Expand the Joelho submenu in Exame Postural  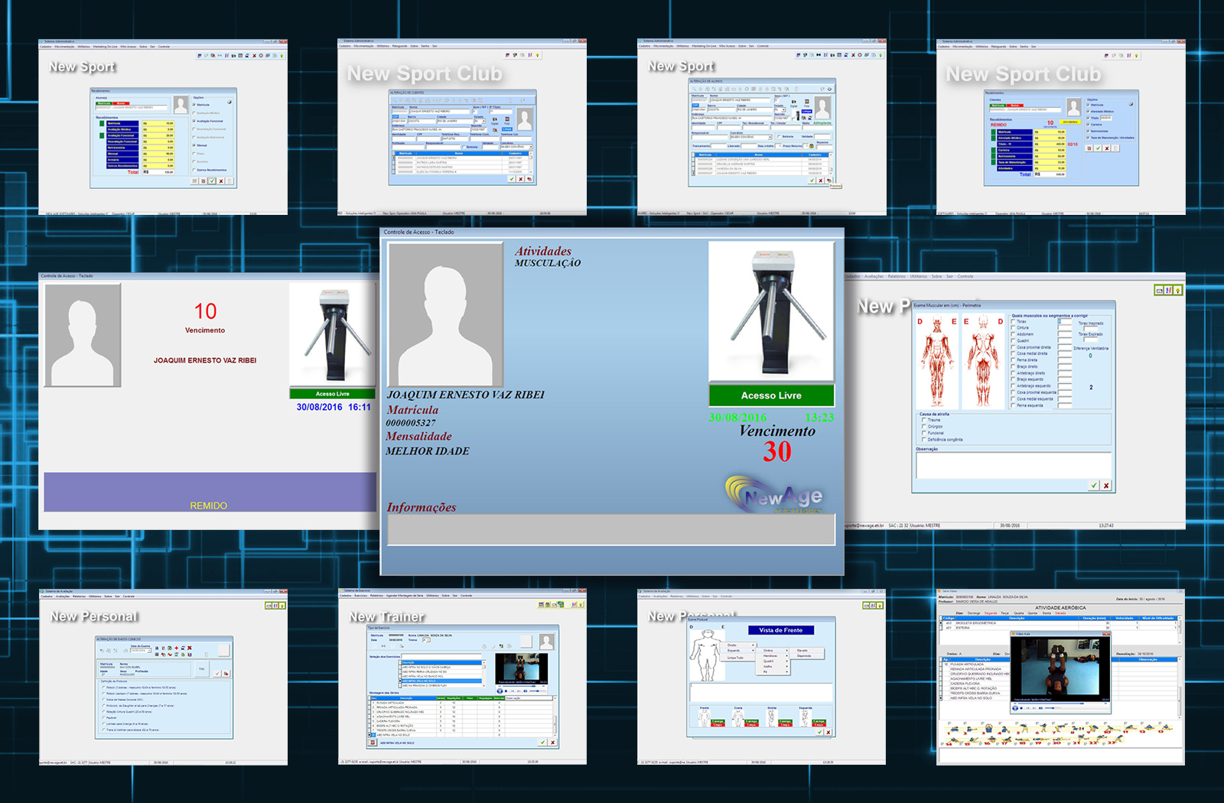pos(773,666)
